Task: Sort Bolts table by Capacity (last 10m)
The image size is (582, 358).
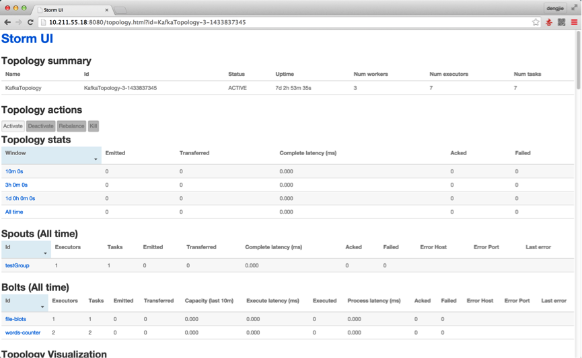Action: 209,300
